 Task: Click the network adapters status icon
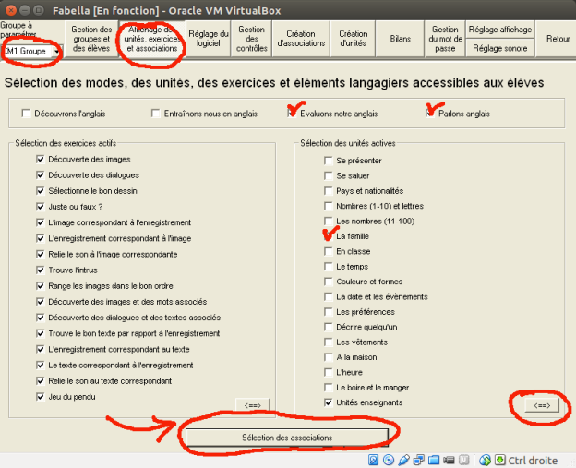pyautogui.click(x=418, y=460)
